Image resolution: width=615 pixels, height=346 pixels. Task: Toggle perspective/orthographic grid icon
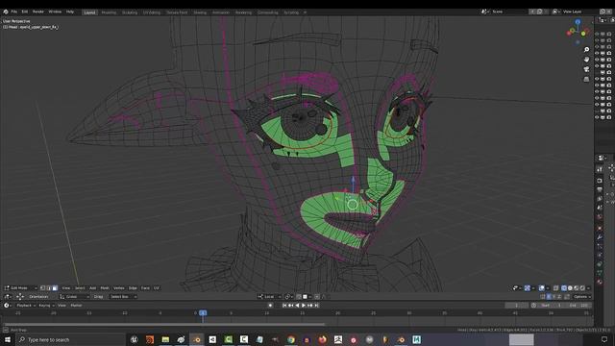point(586,79)
